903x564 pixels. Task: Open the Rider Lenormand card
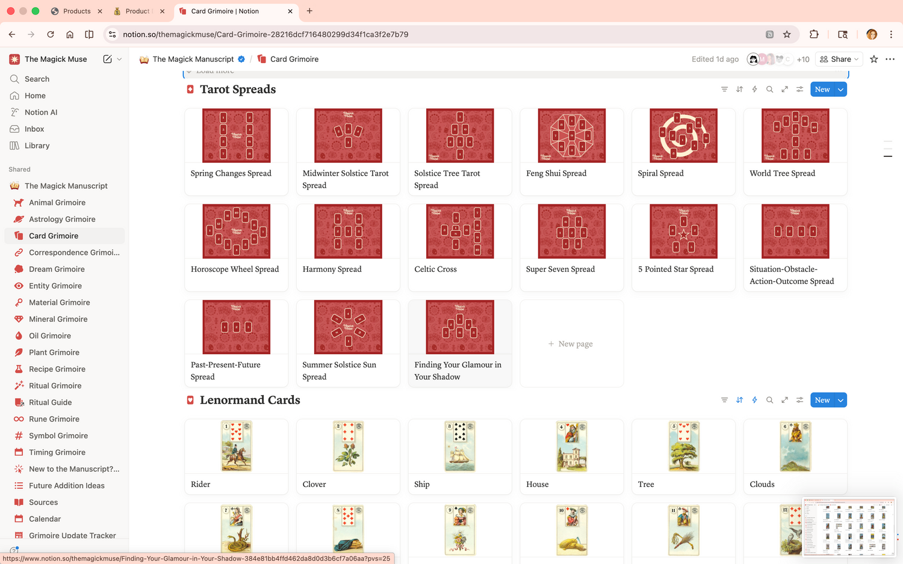[x=236, y=457]
